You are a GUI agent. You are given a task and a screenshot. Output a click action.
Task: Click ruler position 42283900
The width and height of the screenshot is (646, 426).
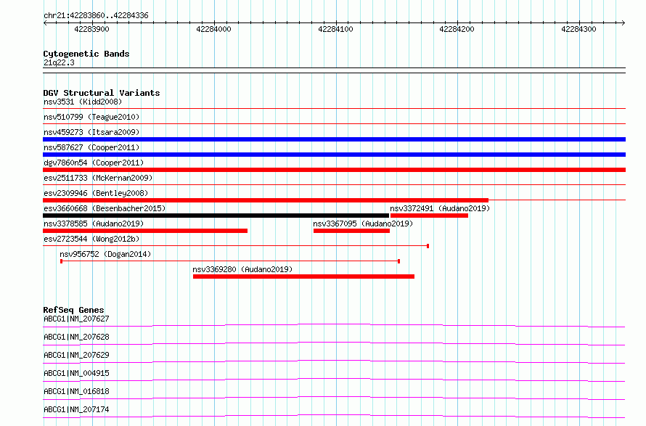(92, 29)
